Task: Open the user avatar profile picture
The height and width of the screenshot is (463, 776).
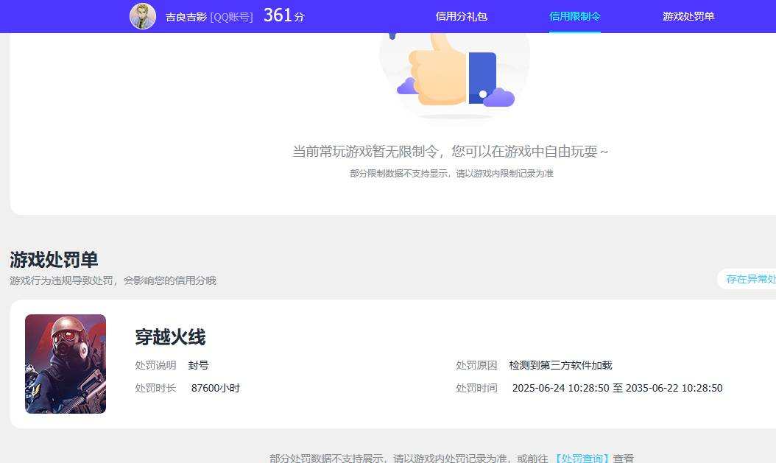Action: (143, 16)
